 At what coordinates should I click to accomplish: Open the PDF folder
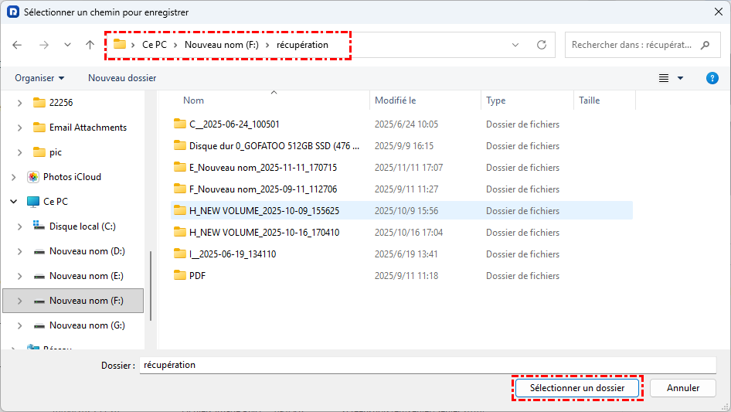[x=197, y=276]
